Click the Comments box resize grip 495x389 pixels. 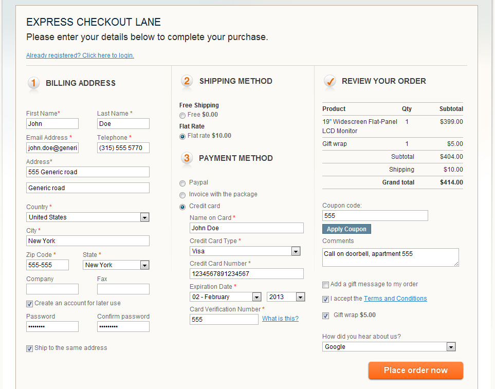tap(456, 264)
